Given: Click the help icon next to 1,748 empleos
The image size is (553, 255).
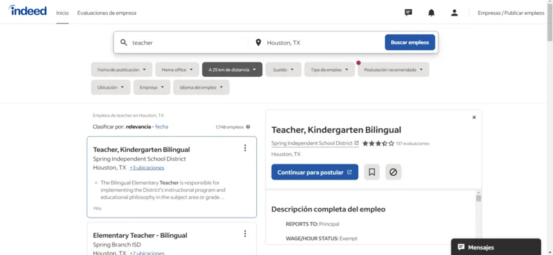Looking at the screenshot, I should 248,127.
